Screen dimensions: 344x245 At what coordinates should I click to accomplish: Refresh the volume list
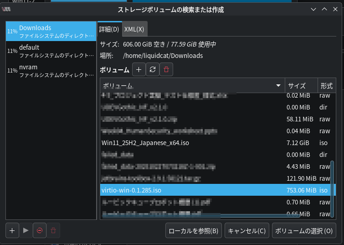coord(153,69)
